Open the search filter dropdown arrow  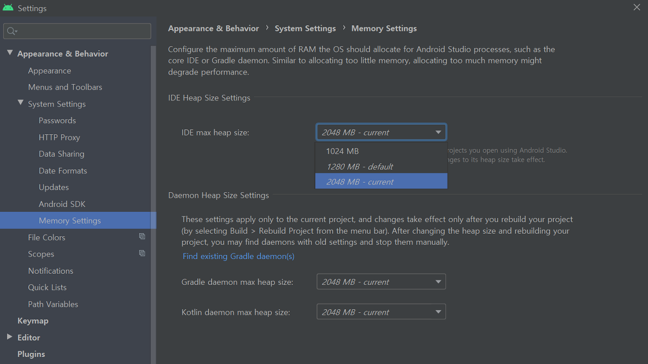(16, 31)
